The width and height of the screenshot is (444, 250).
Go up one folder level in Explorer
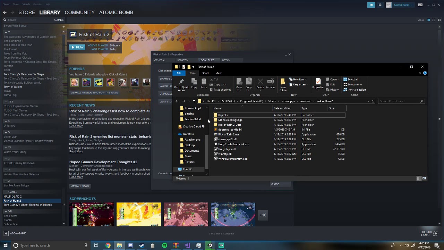[194, 101]
